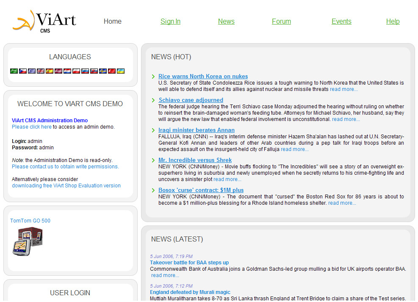Click the ViArt CMS logo
This screenshot has width=418, height=302.
click(44, 21)
